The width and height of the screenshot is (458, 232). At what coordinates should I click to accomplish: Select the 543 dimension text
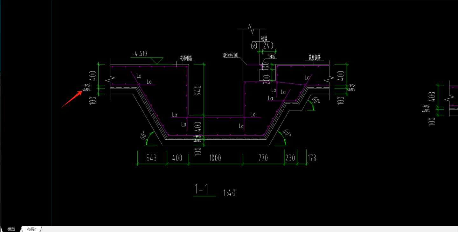coord(151,158)
